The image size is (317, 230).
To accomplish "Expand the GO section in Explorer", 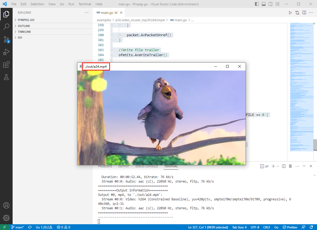I will [x=53, y=38].
